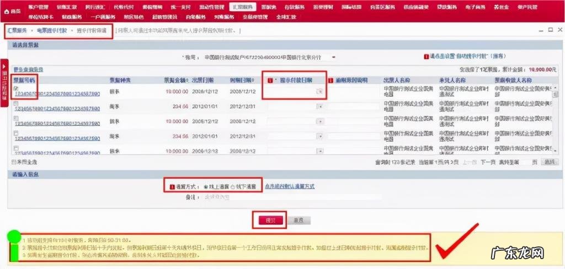Open the 账号 account dropdown
The width and height of the screenshot is (565, 269).
point(333,57)
